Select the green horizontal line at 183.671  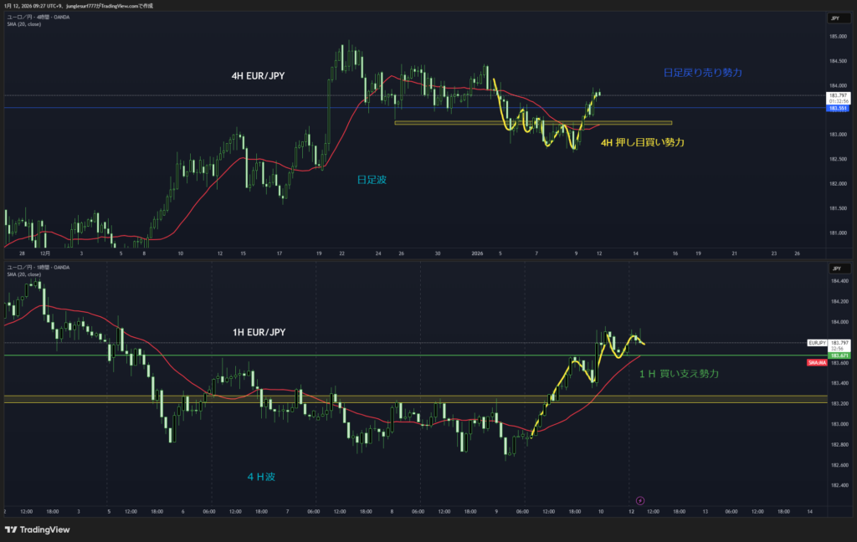point(251,355)
